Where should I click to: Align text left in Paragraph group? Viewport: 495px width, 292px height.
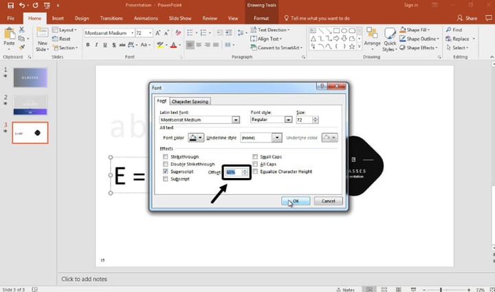pyautogui.click(x=190, y=45)
